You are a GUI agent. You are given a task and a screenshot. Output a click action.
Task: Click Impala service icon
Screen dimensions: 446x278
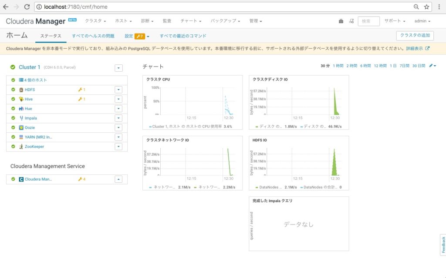21,118
